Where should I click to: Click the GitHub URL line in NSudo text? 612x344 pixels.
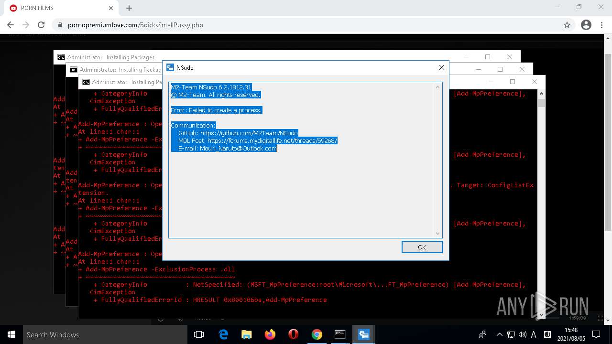[238, 133]
